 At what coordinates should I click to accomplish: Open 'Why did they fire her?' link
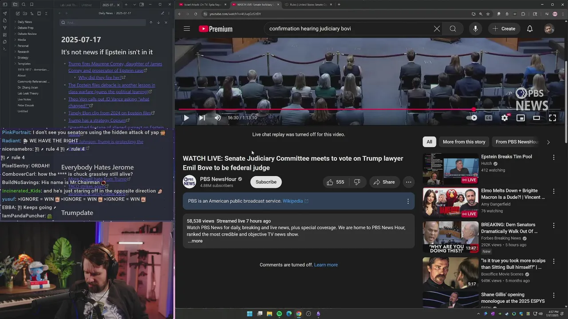click(x=100, y=78)
